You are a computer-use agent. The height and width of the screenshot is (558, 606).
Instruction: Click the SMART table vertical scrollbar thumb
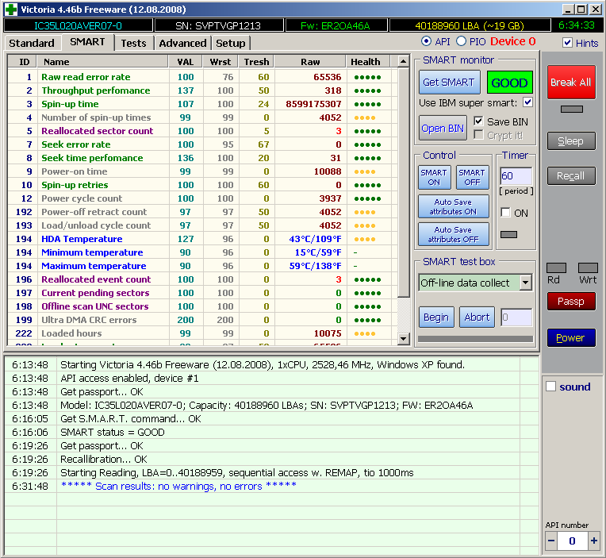pyautogui.click(x=403, y=182)
